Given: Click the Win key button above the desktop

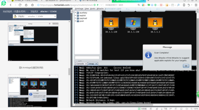Looking at the screenshot, I should click(128, 9).
